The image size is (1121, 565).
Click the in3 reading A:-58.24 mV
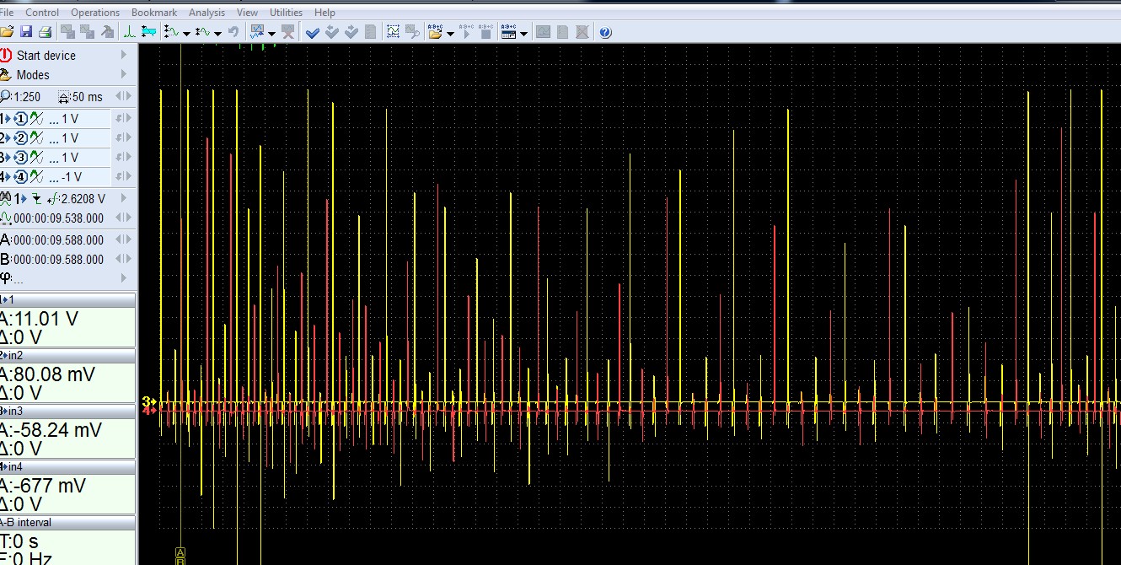coord(51,430)
